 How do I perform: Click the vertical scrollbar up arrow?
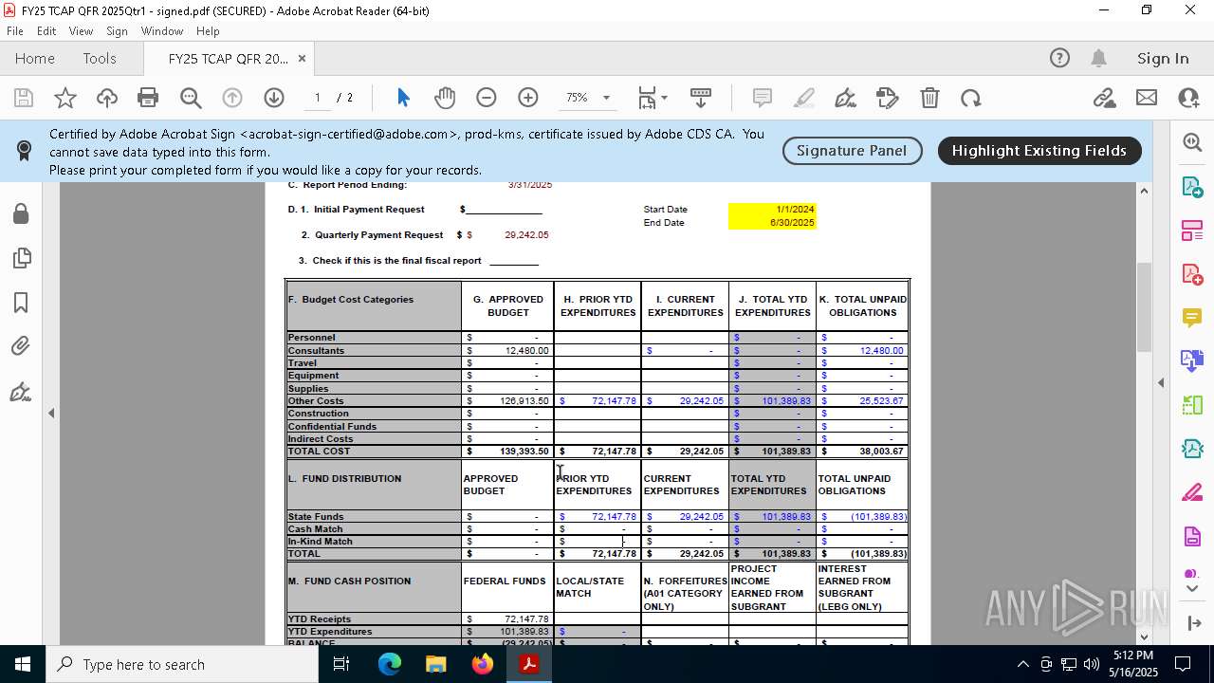click(1144, 191)
